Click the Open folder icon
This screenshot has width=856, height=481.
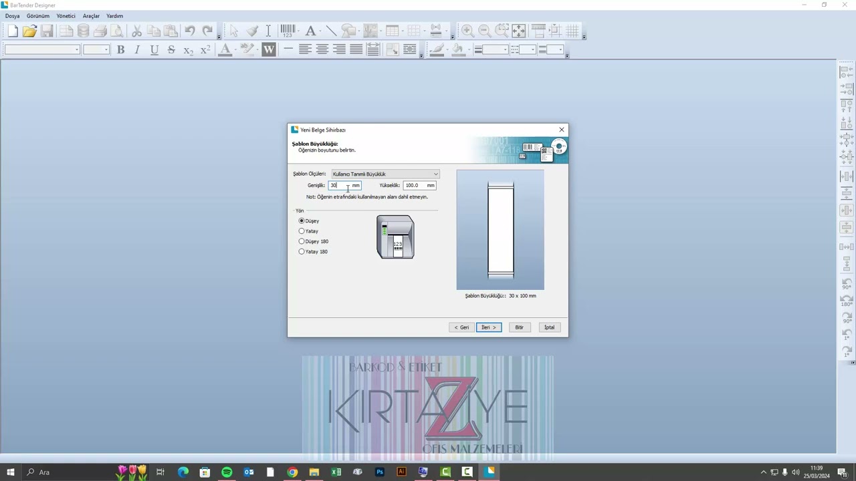click(x=29, y=31)
